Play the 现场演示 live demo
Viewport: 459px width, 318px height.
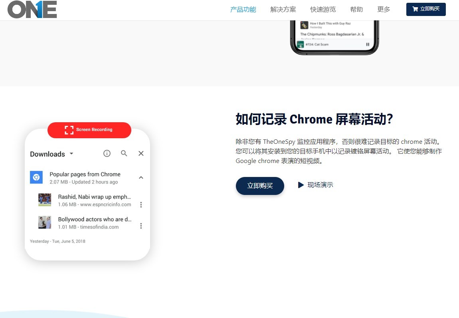[315, 185]
